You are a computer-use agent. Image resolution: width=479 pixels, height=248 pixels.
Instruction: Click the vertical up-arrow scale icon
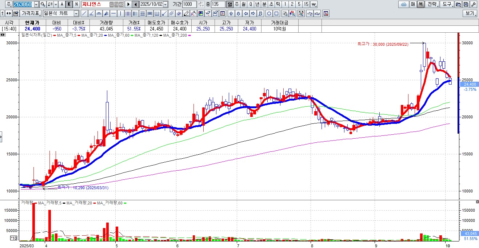pos(2,13)
